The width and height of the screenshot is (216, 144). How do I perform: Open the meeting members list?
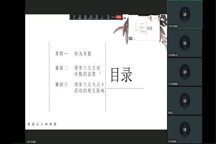(x=91, y=17)
